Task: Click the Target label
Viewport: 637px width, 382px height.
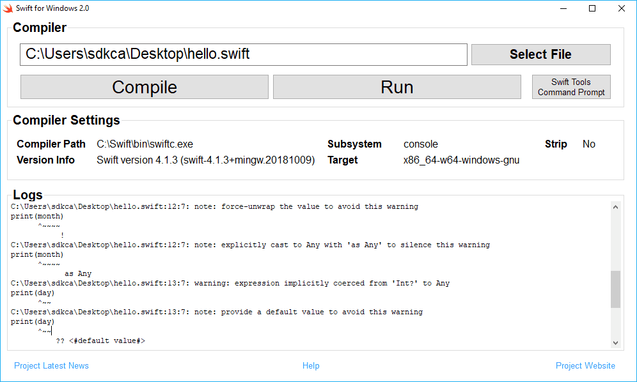Action: click(x=342, y=160)
